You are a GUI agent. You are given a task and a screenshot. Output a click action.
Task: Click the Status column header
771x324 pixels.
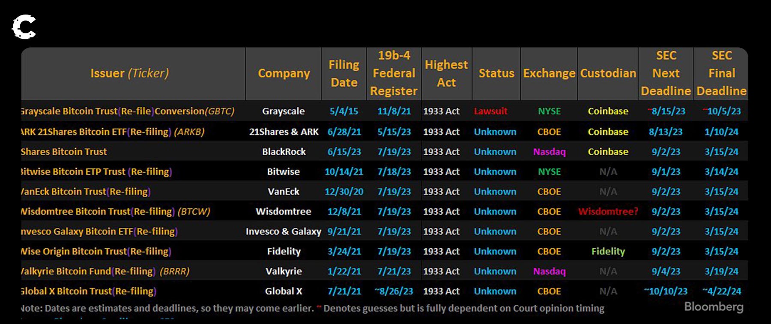(x=496, y=74)
